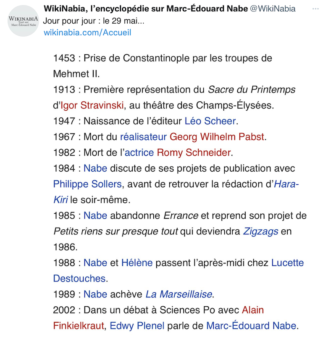Open the tweet more options menu

pos(315,9)
